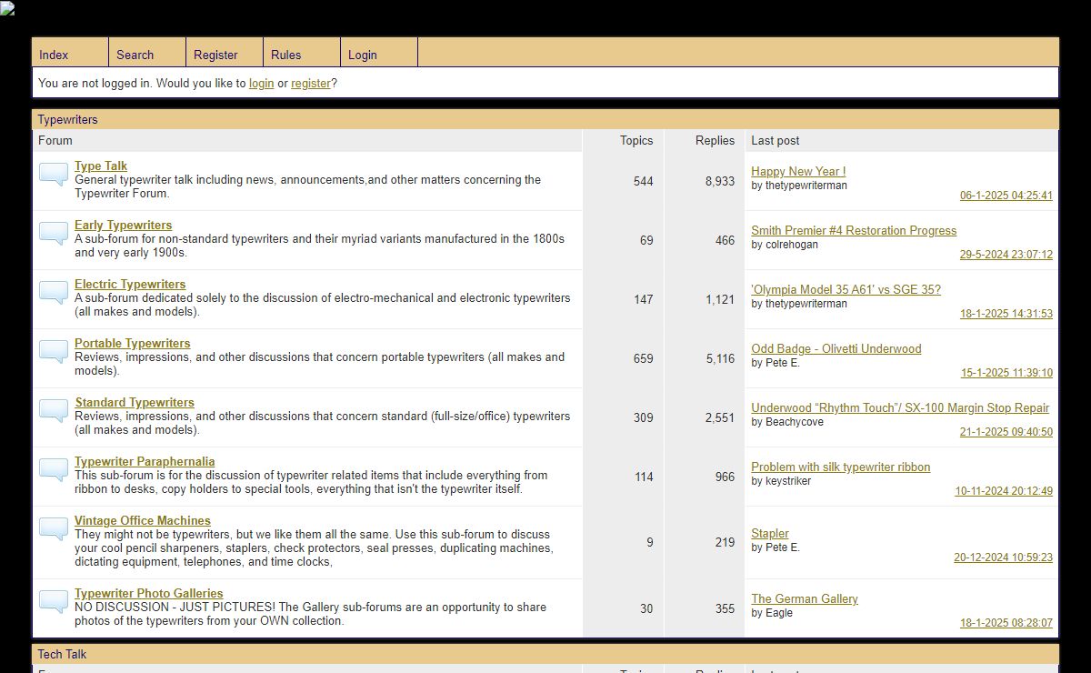Viewport: 1091px width, 673px height.
Task: Open 'Problem with silk typewriter ribbon' post
Action: pyautogui.click(x=841, y=467)
